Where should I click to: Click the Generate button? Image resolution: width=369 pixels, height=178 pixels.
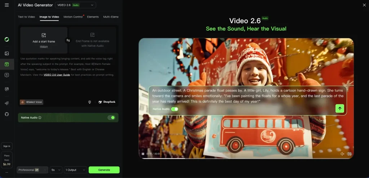104,170
